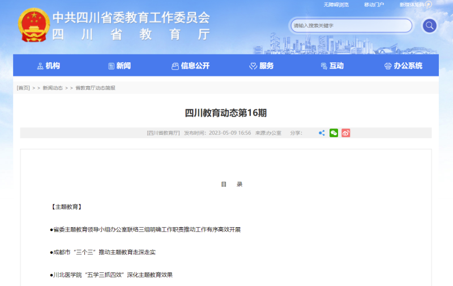Click the 【主题教育】 section heading
Screen dimensions: 453x286
pyautogui.click(x=66, y=207)
